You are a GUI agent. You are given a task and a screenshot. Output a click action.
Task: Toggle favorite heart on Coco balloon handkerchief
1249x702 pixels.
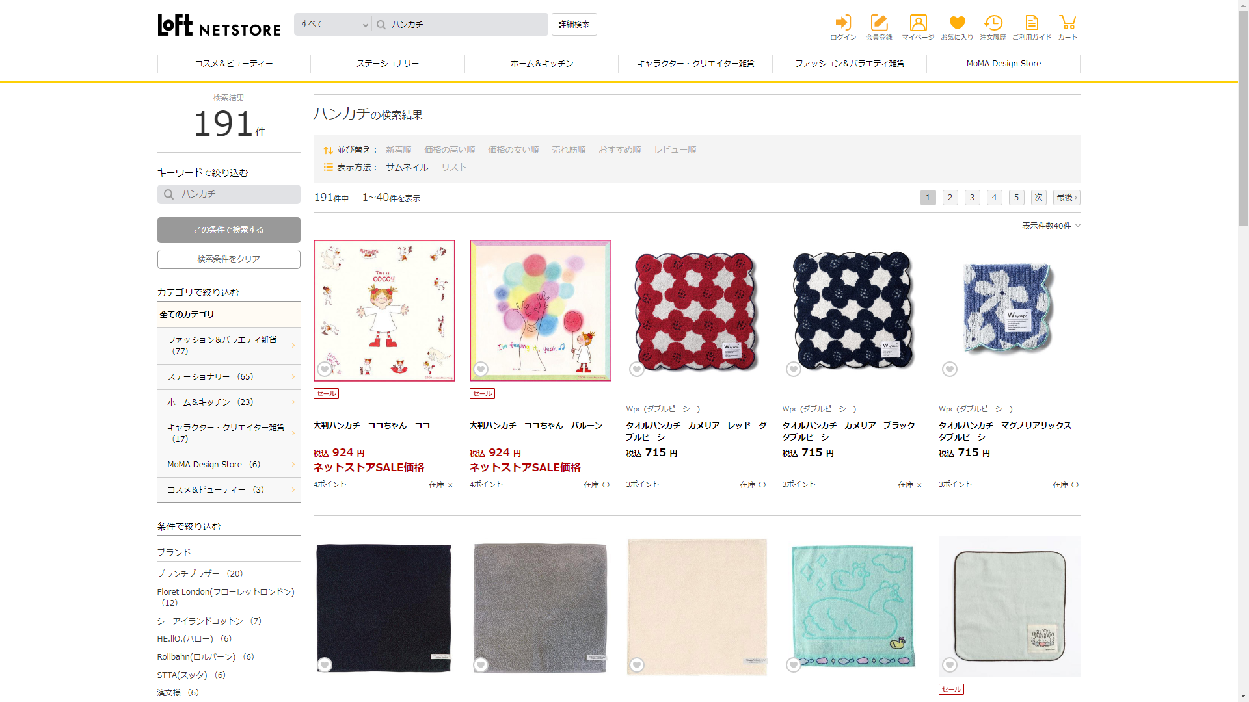[481, 369]
